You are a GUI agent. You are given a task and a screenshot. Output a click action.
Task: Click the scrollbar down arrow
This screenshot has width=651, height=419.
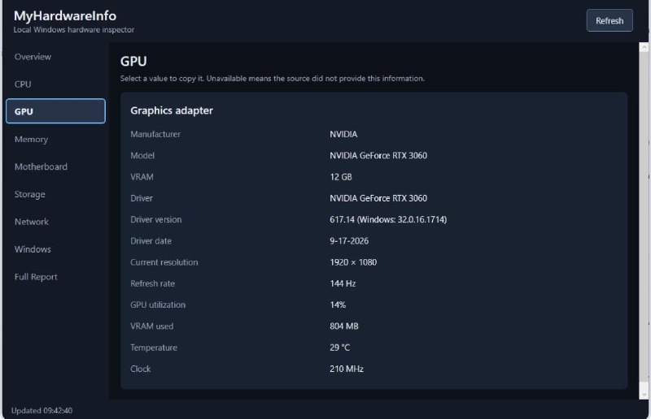pos(644,395)
